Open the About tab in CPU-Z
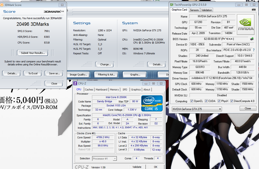 coord(147,89)
